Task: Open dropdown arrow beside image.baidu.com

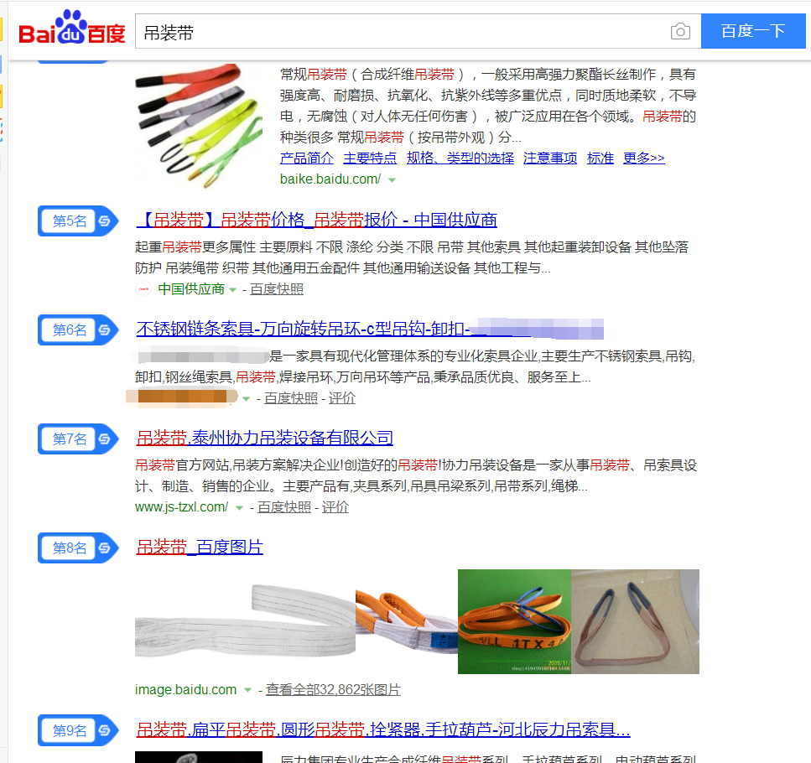Action: [x=247, y=690]
